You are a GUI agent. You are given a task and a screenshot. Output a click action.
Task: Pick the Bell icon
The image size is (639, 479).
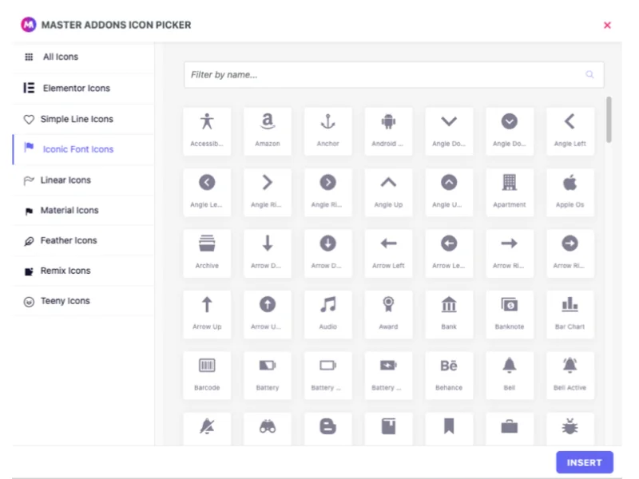[x=510, y=375]
